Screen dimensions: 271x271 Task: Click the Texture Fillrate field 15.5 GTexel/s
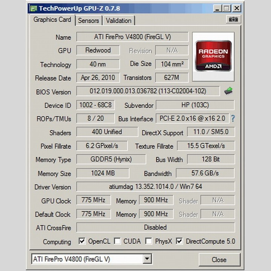coord(206,146)
